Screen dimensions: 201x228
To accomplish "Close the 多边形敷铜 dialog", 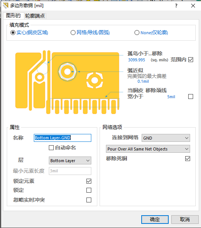I will [193, 6].
